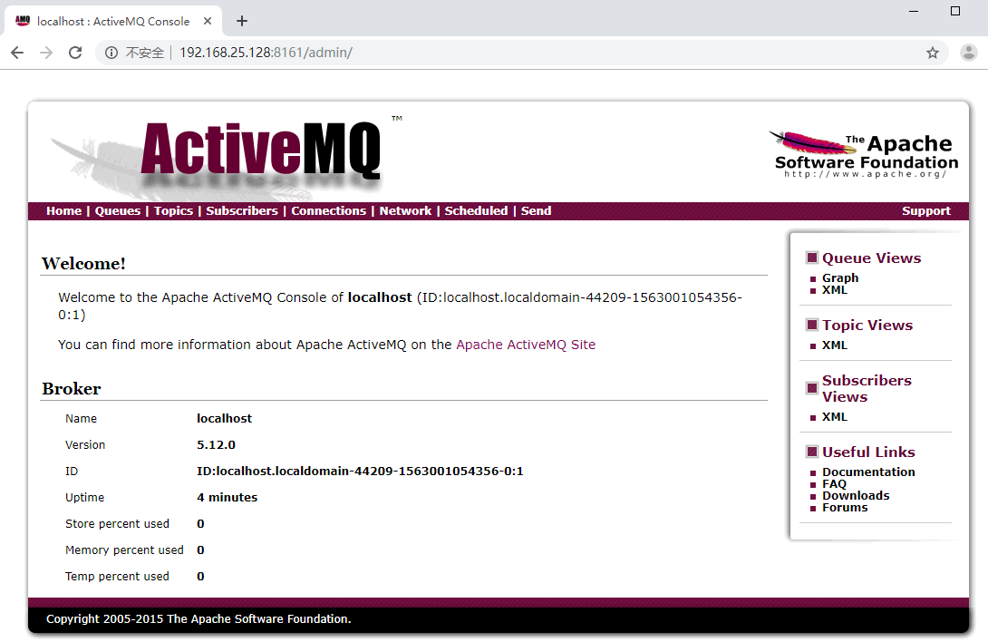The image size is (988, 642).
Task: Click the Welcome! heading
Action: pos(83,264)
